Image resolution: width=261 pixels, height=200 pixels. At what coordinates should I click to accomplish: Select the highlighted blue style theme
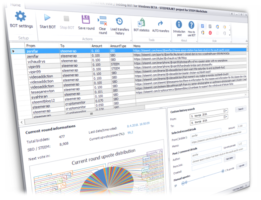click(x=203, y=26)
